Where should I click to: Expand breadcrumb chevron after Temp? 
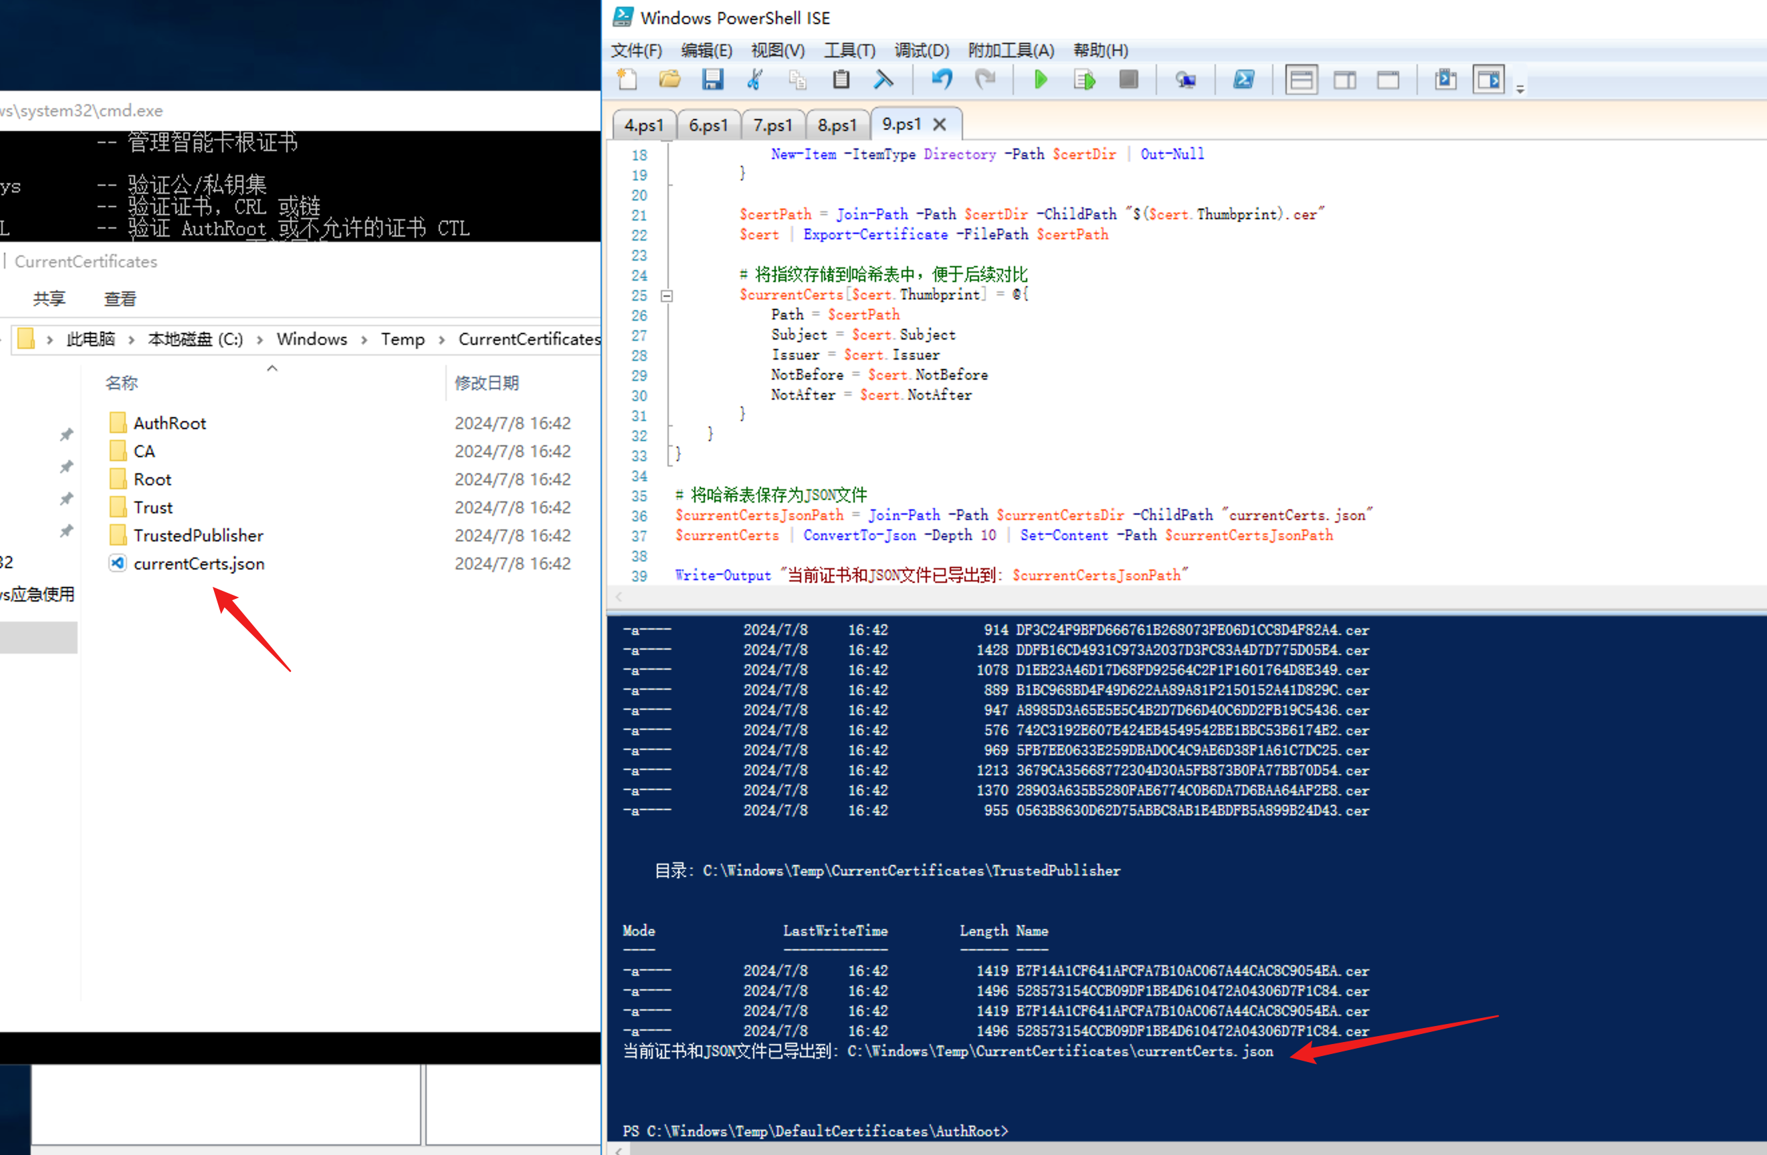441,340
